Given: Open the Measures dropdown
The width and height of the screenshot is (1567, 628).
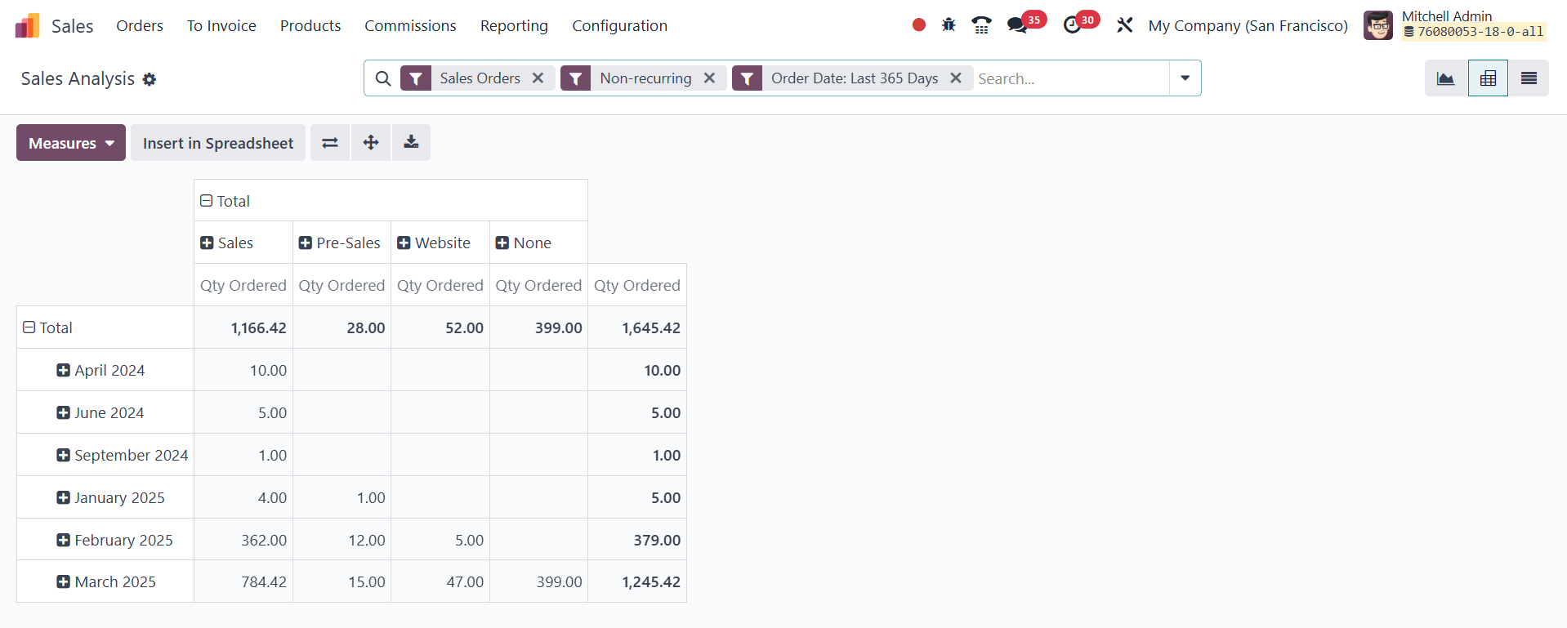Looking at the screenshot, I should 71,143.
